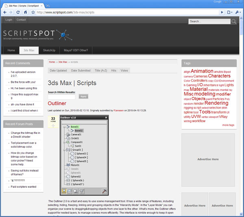The height and width of the screenshot is (217, 244).
Task: Open the page menu icon
Action: coord(230,12)
